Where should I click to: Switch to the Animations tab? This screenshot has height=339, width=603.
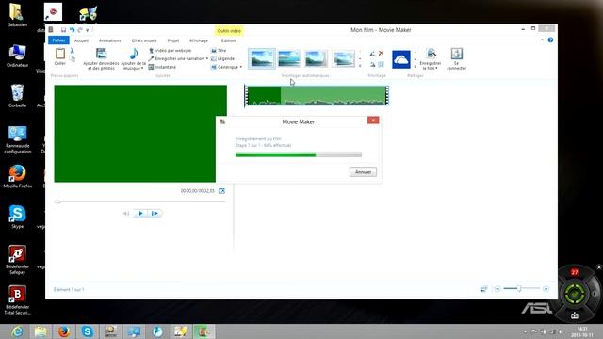(x=110, y=40)
